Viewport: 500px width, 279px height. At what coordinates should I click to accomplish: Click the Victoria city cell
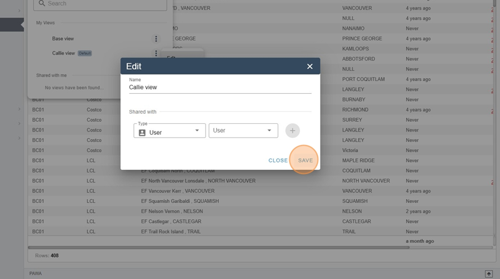pos(350,150)
